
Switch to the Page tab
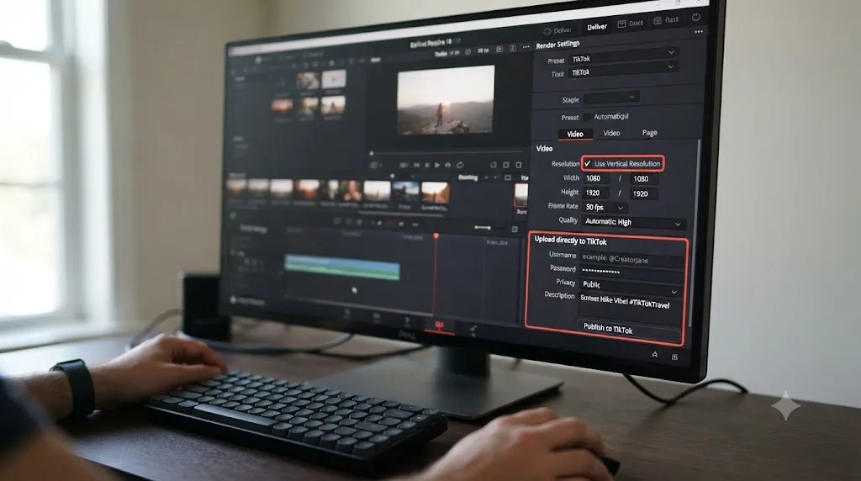pyautogui.click(x=650, y=133)
